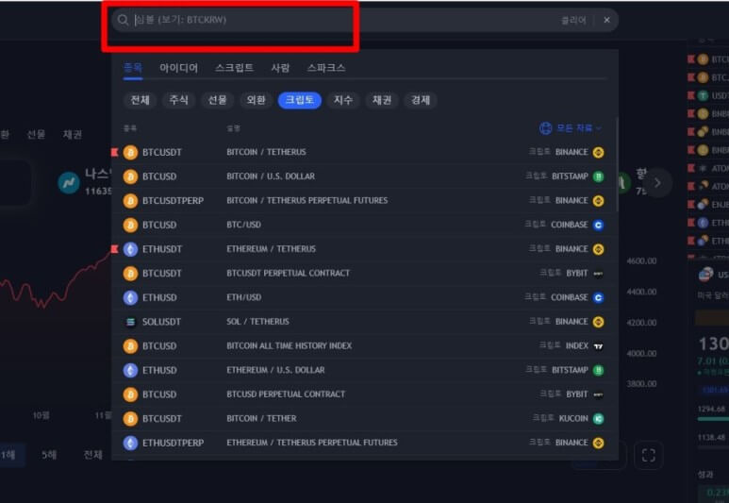Click Binance logo on SOLUSDT row
Viewport: 729px width, 503px height.
pyautogui.click(x=599, y=322)
